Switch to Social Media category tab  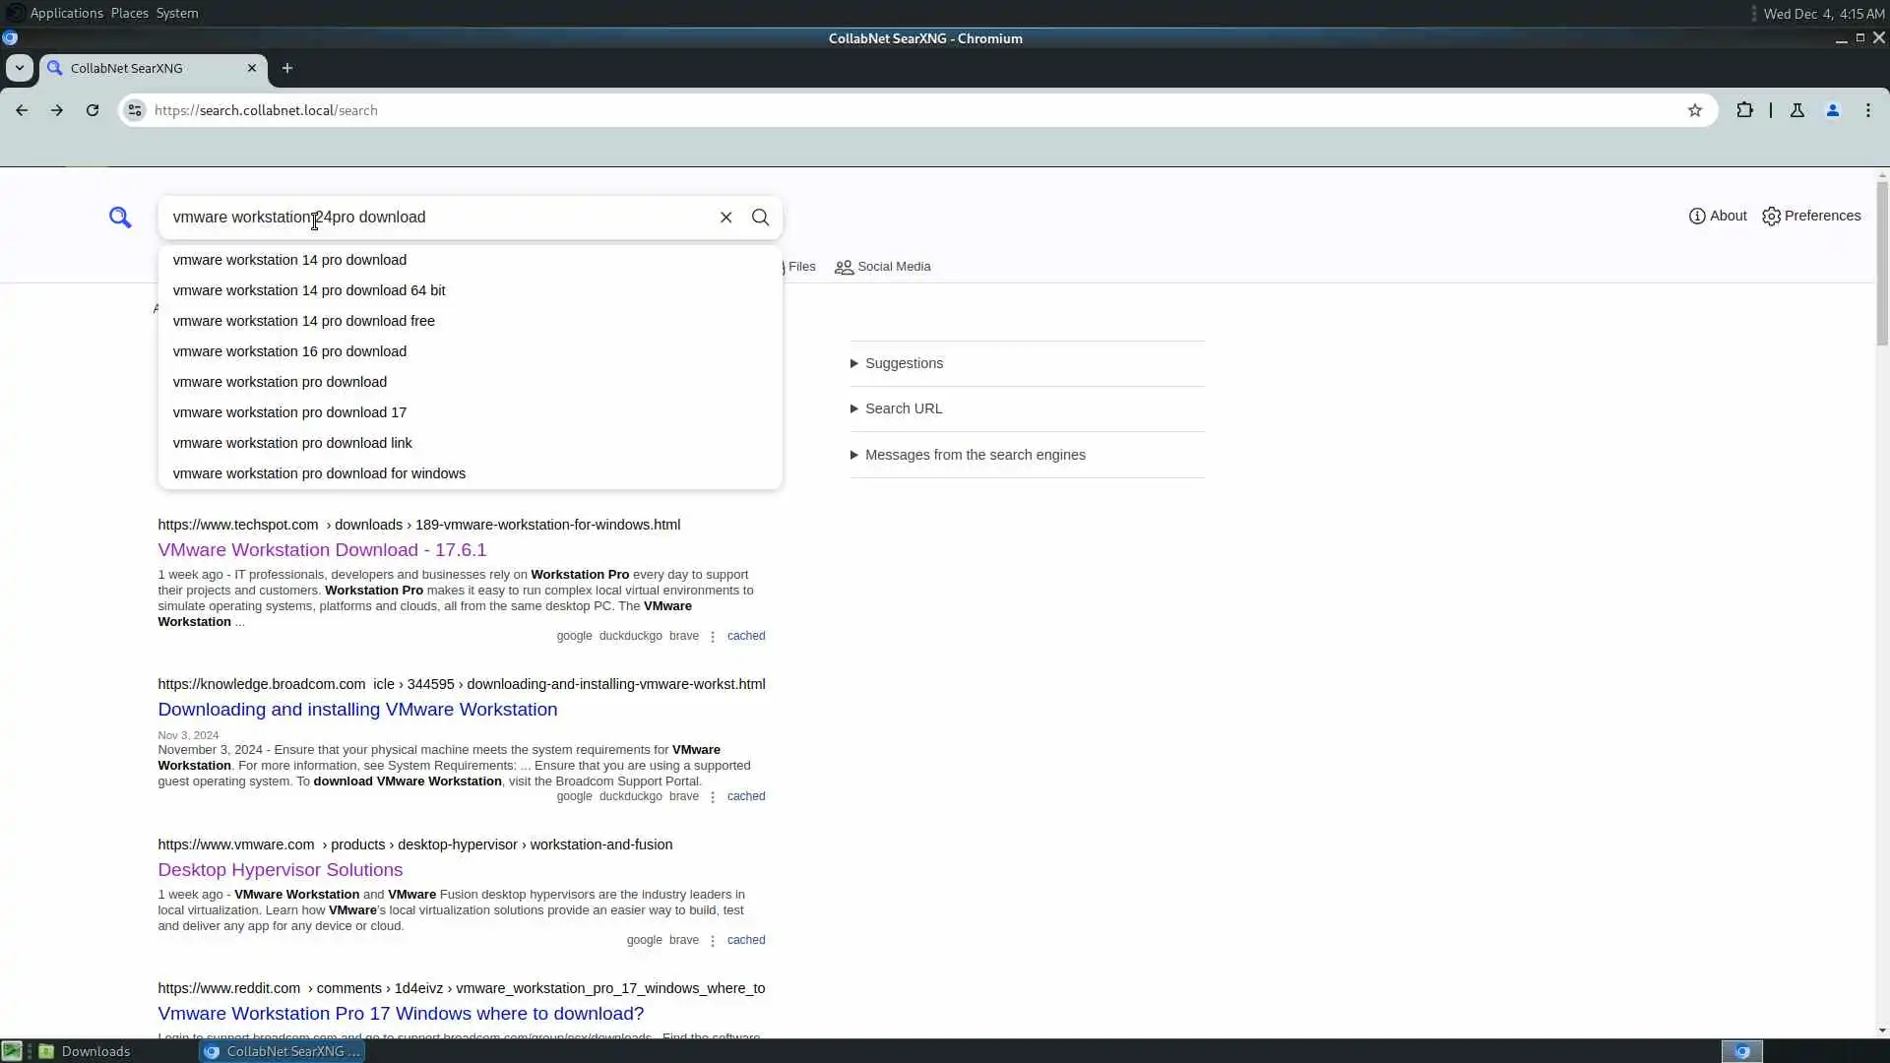pyautogui.click(x=883, y=267)
